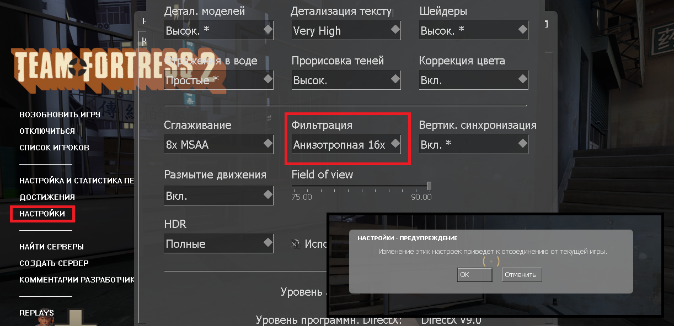Toggle the checkbox beside Исп... option
The height and width of the screenshot is (326, 674).
tap(296, 243)
